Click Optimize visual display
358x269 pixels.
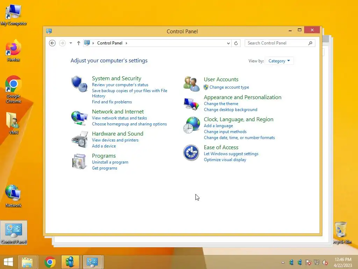click(225, 160)
